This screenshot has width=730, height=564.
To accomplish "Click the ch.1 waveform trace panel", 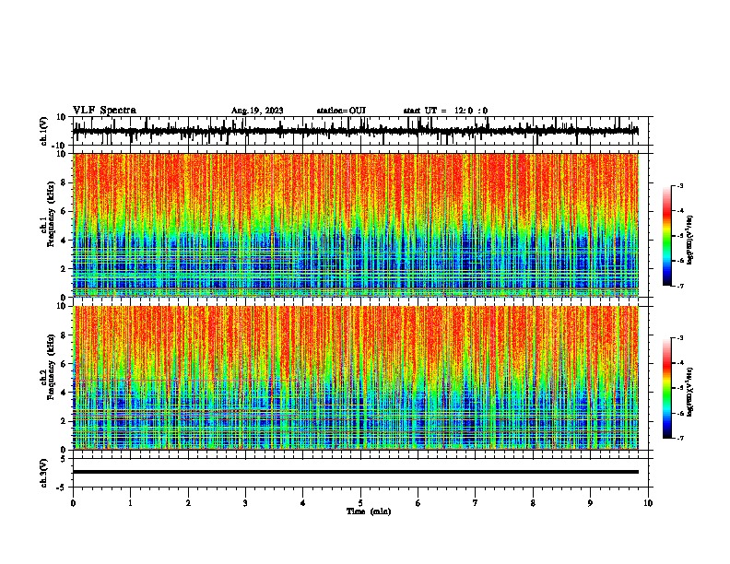I will click(360, 131).
